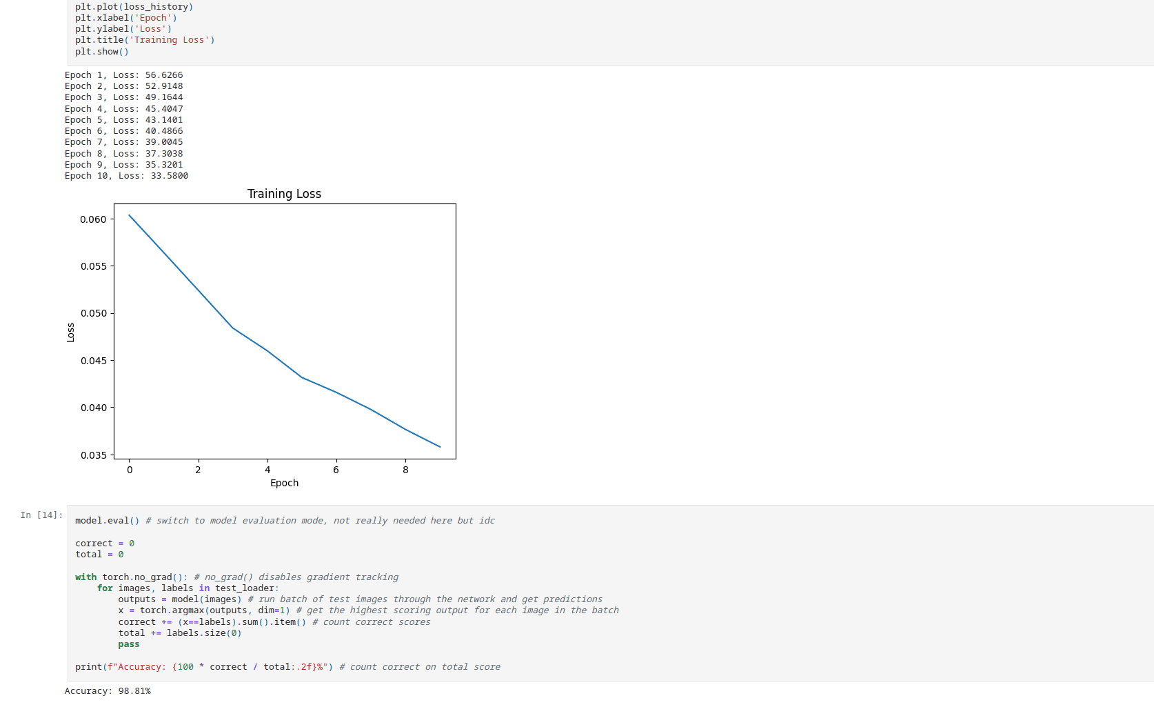Click the plt.ylabel('Loss') code line
The height and width of the screenshot is (707, 1154).
pyautogui.click(x=123, y=29)
